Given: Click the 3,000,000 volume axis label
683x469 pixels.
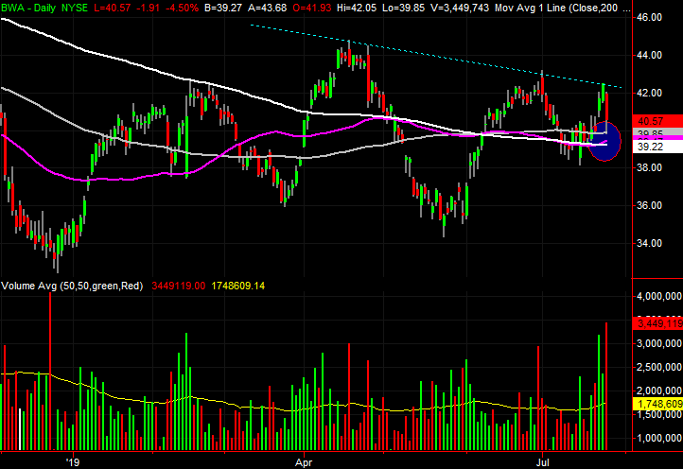Looking at the screenshot, I should (x=659, y=343).
